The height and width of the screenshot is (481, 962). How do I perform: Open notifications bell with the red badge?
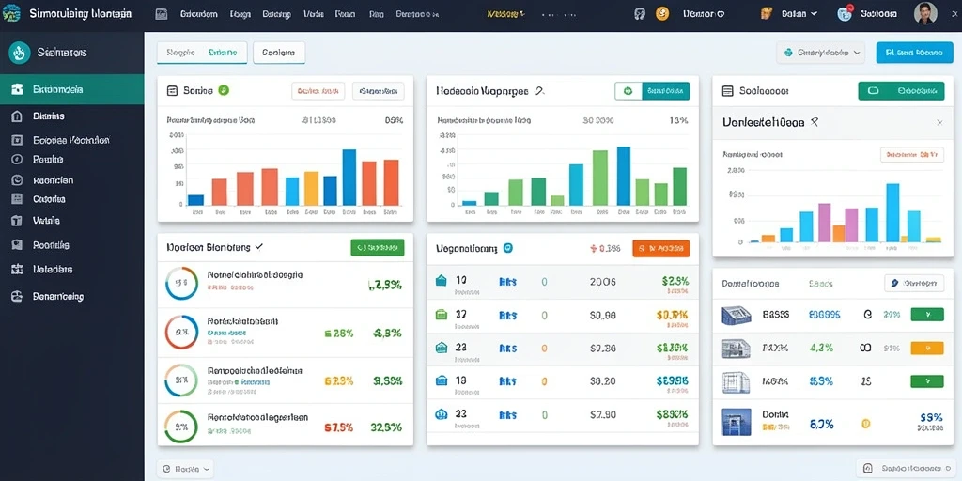(x=845, y=13)
